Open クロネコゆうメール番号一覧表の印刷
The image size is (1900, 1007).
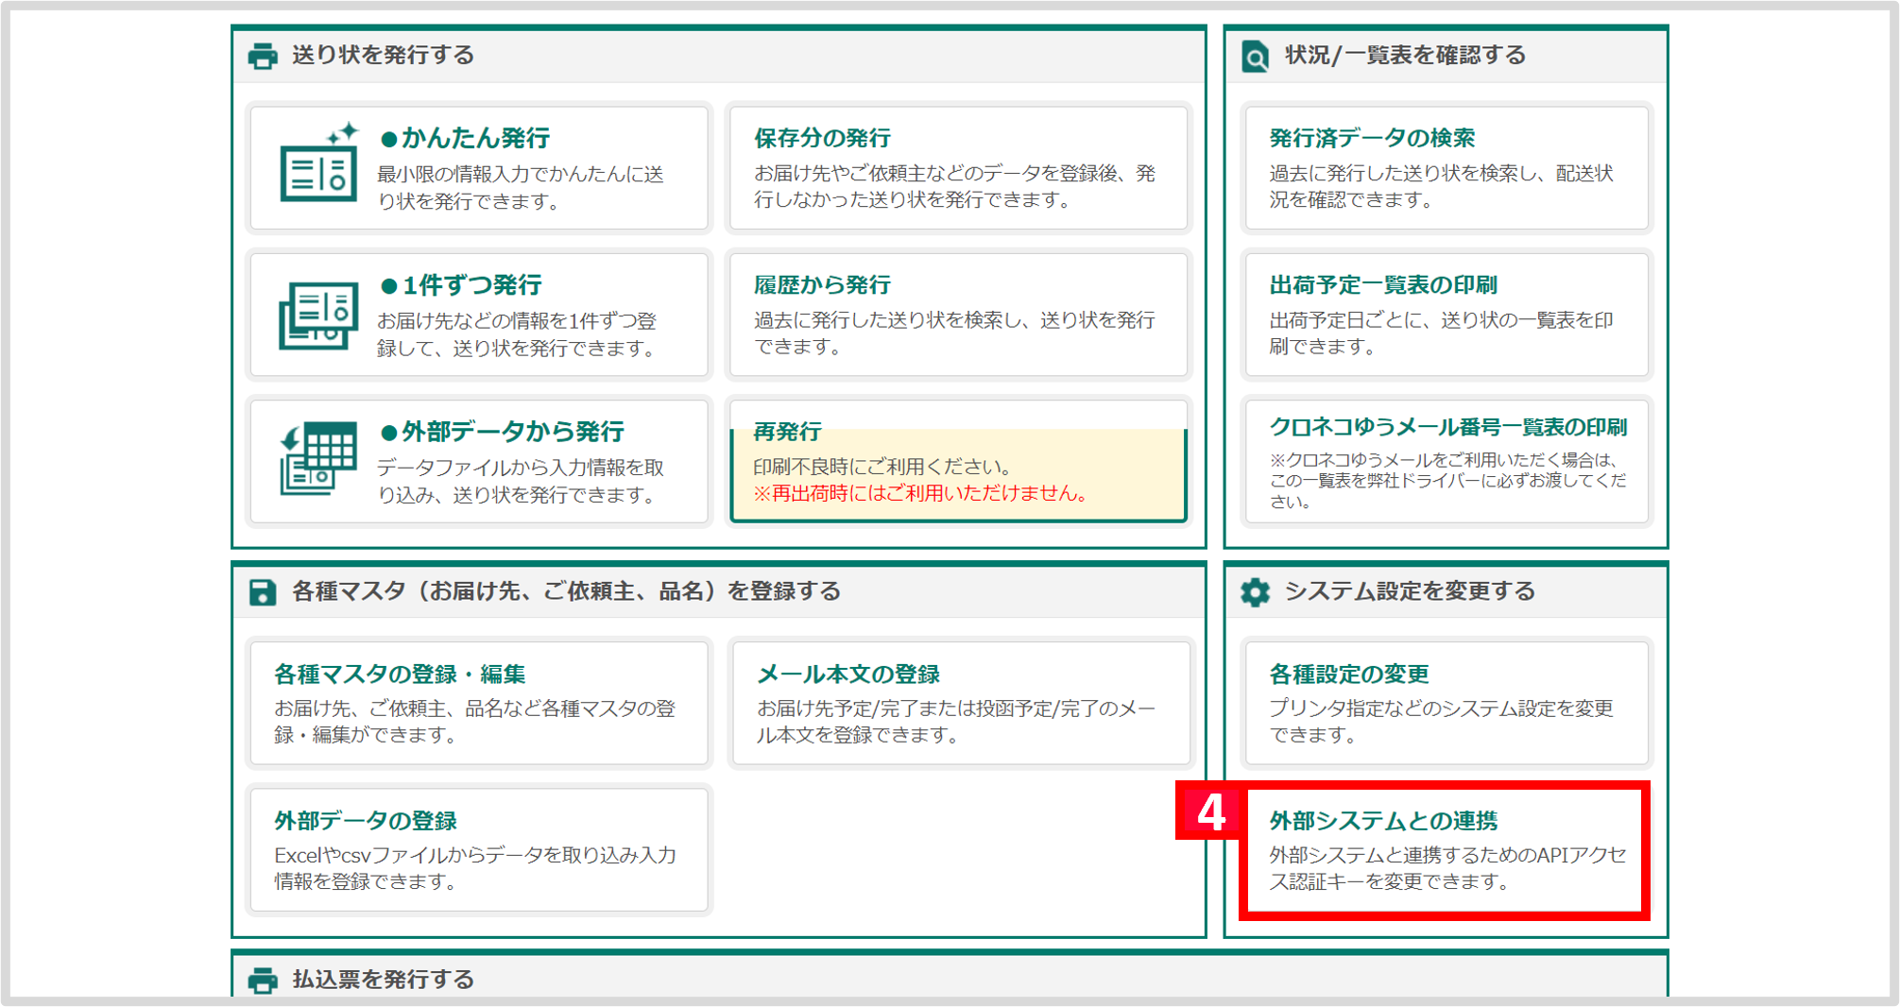pos(1446,462)
